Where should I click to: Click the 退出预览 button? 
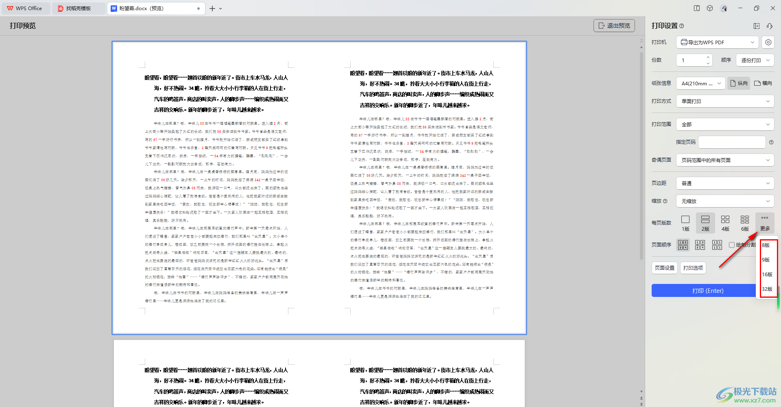(614, 26)
